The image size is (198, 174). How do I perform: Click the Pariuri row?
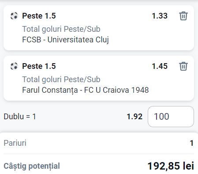pyautogui.click(x=99, y=143)
